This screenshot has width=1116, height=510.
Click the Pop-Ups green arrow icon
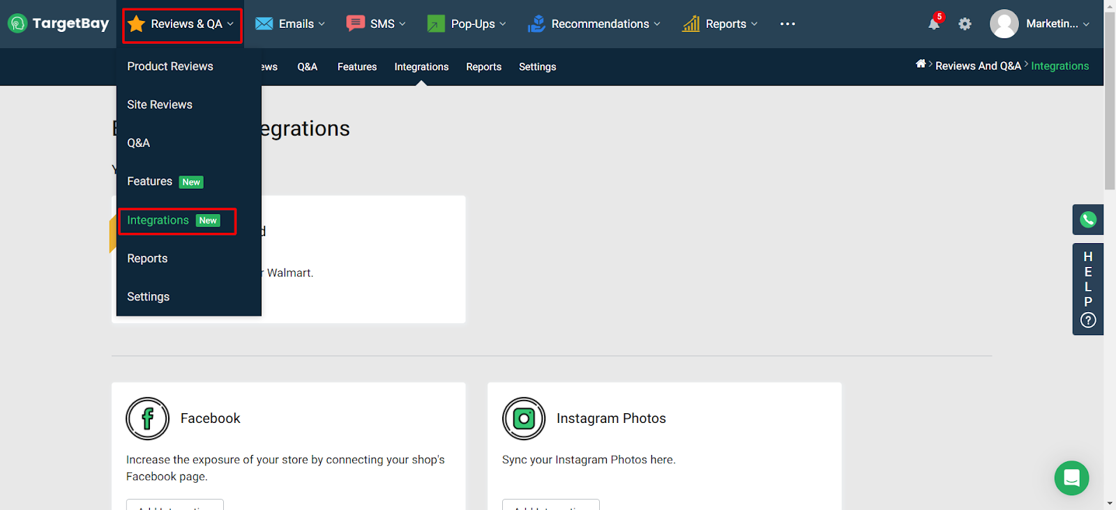[436, 24]
